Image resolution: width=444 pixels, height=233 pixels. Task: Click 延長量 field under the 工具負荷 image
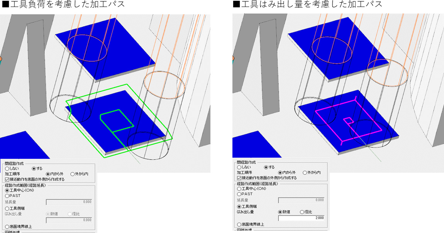coord(69,202)
